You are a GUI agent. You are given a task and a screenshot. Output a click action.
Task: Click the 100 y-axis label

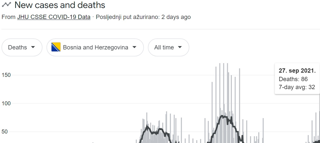coord(6,103)
